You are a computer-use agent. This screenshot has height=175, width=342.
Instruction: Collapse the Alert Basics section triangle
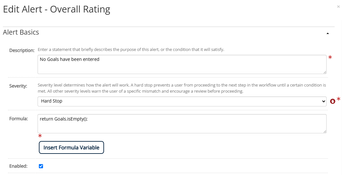tap(328, 33)
